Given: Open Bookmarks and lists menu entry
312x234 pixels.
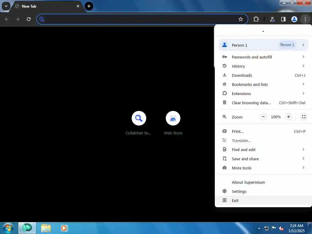Looking at the screenshot, I should (x=263, y=84).
